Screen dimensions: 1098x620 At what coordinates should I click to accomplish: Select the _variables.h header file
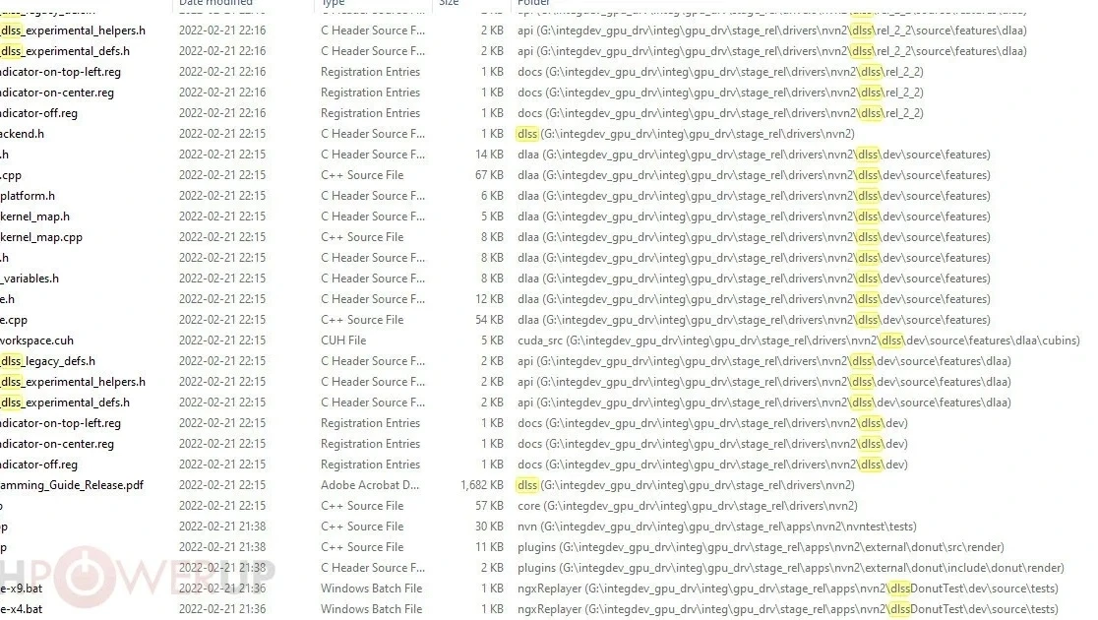click(30, 279)
